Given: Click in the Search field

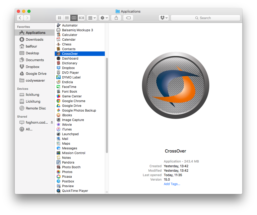Looking at the screenshot, I should (x=205, y=18).
